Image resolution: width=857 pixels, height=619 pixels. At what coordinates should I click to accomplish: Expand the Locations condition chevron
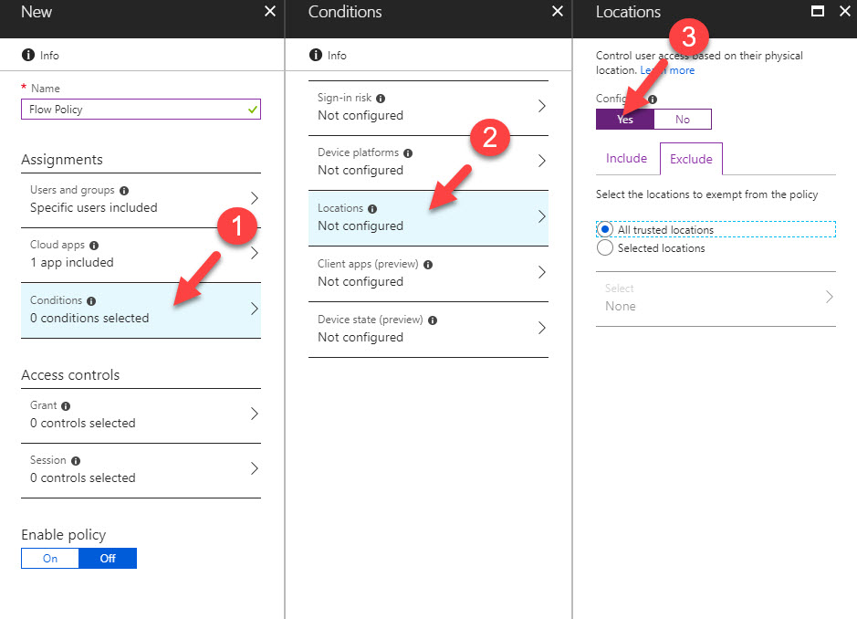pos(541,216)
